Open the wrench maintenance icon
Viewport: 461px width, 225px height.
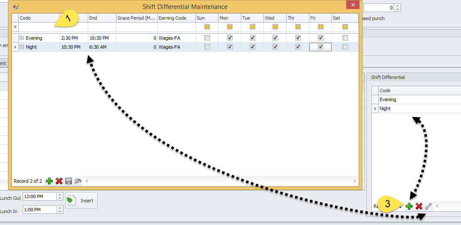[428, 206]
